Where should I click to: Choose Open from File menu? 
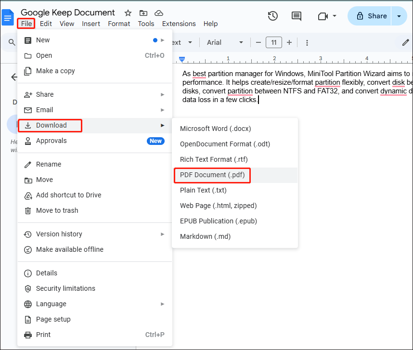pyautogui.click(x=95, y=55)
